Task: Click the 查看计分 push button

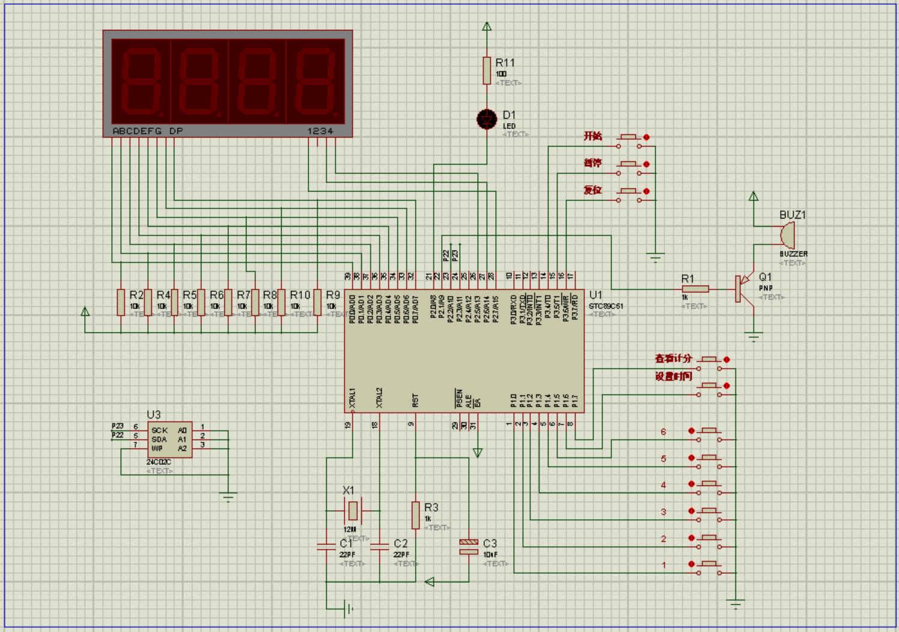Action: (x=709, y=364)
